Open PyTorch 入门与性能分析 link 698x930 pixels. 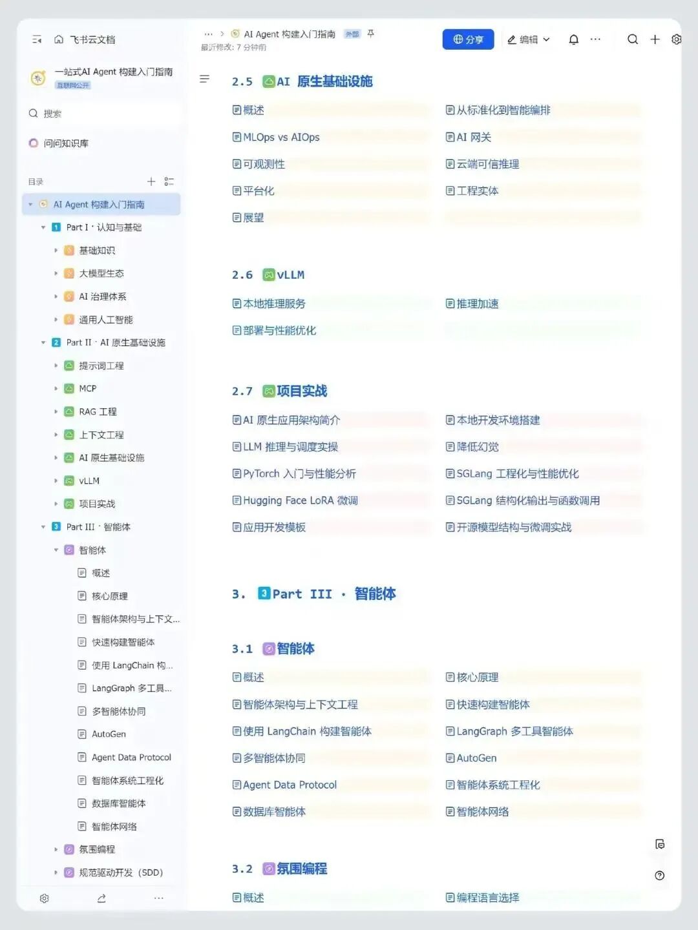pyautogui.click(x=299, y=473)
